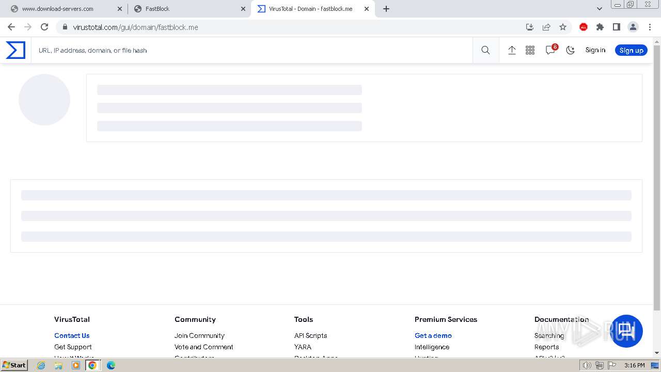Open the red ad-blocker extension icon

point(584,27)
